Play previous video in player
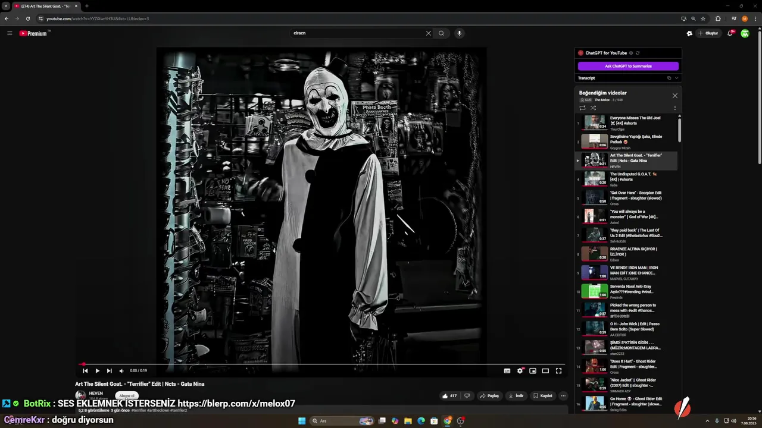This screenshot has width=762, height=428. [x=85, y=371]
